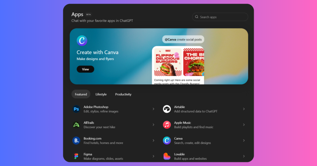This screenshot has height=166, width=317.
Task: Click 'Create with Canva' banner heading
Action: pyautogui.click(x=98, y=52)
